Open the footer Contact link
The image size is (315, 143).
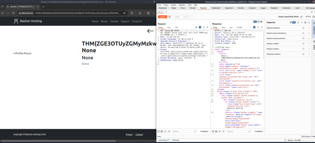click(x=139, y=135)
